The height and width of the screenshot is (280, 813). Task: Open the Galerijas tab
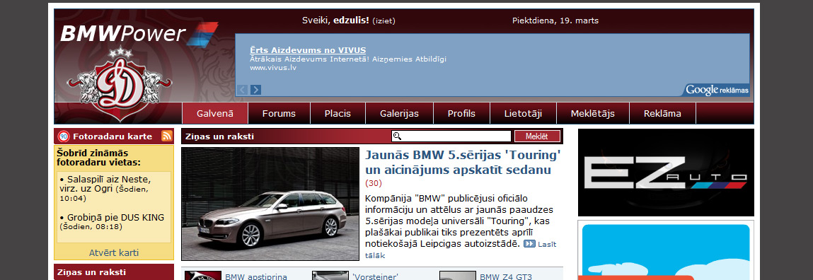tap(399, 114)
